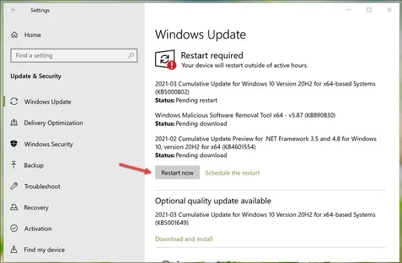Click the search magnifier icon

131,55
